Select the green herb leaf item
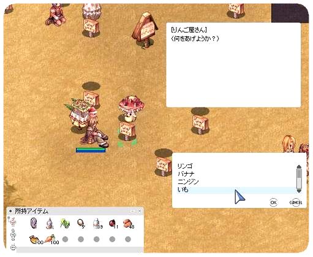This screenshot has width=313, height=257. (x=65, y=223)
